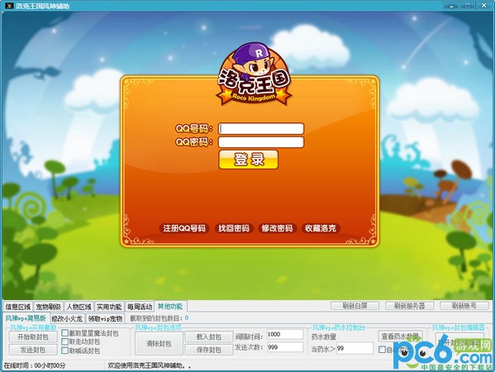Select the 其他功能 tab
Screen dimensions: 495x372
coord(170,307)
